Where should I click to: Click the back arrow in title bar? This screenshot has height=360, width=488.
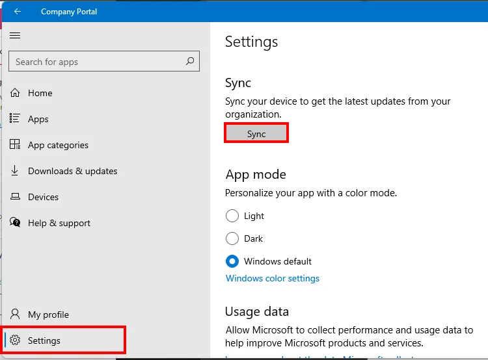coord(18,12)
